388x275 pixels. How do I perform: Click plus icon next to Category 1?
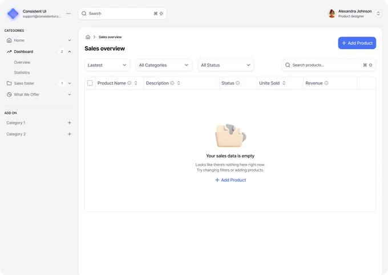pyautogui.click(x=70, y=122)
